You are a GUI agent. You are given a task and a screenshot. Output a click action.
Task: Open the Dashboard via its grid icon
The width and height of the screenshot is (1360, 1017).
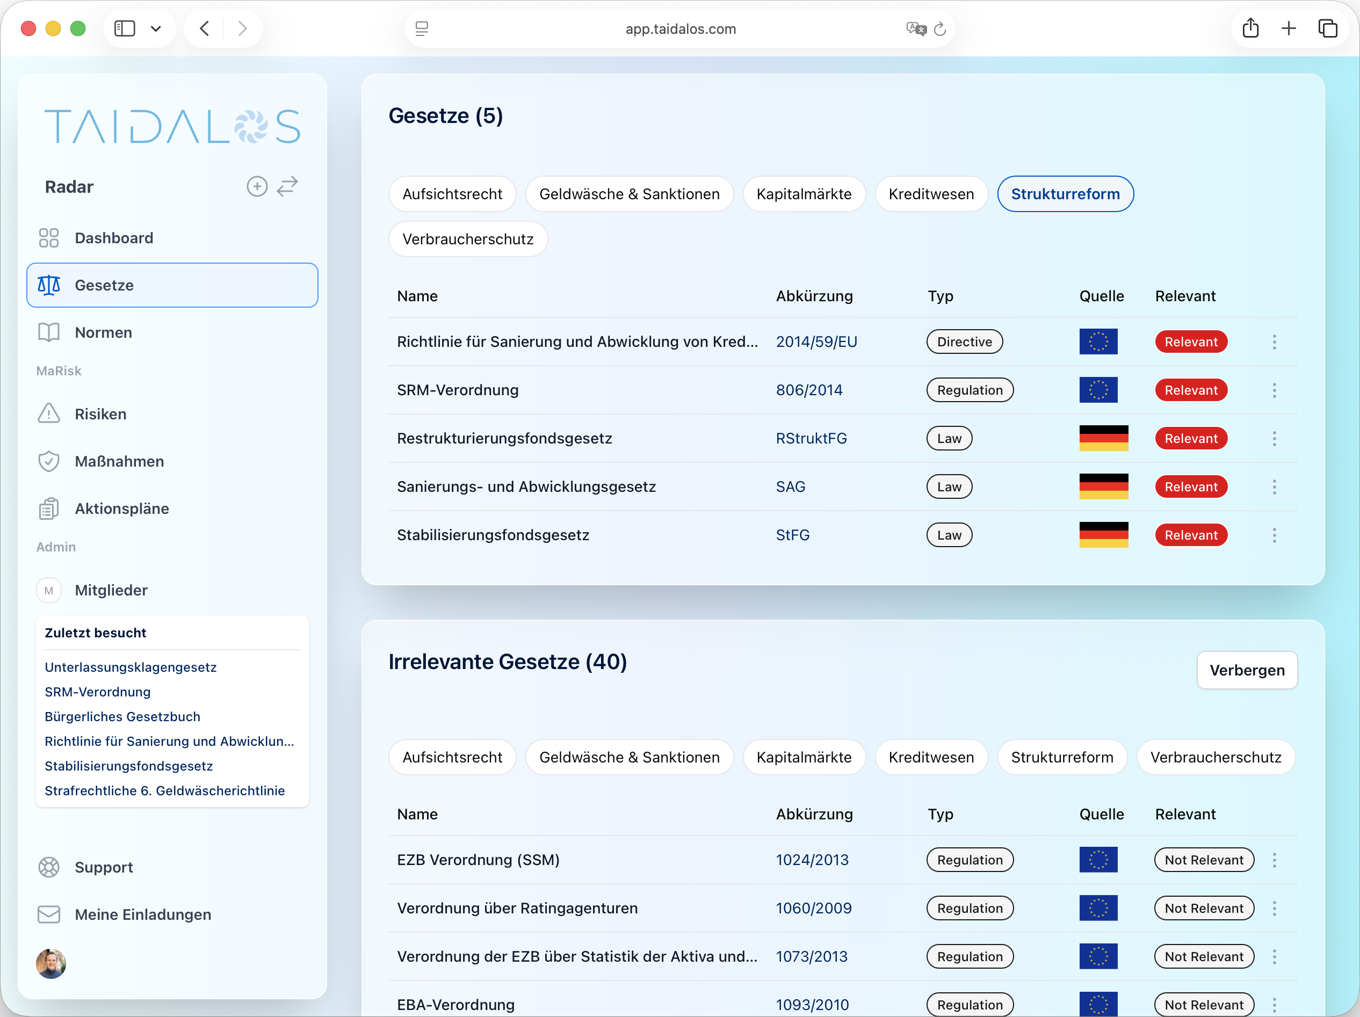coord(49,238)
